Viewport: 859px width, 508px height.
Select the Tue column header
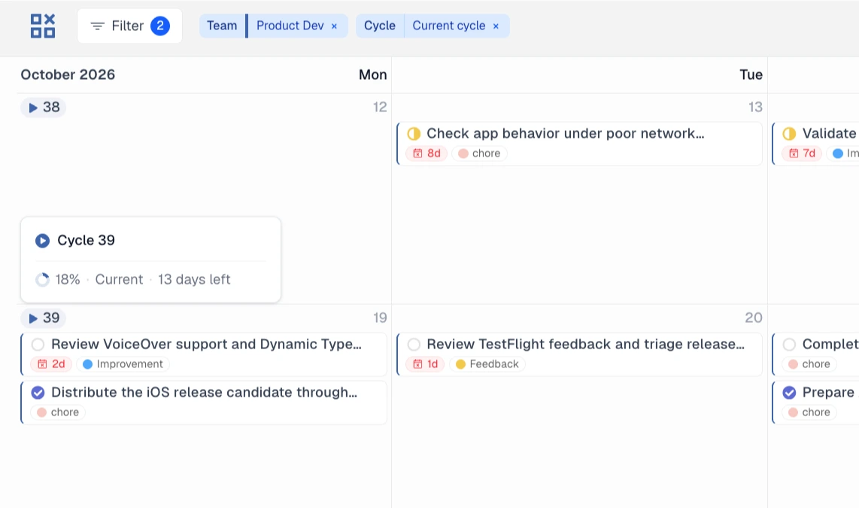[x=751, y=75]
